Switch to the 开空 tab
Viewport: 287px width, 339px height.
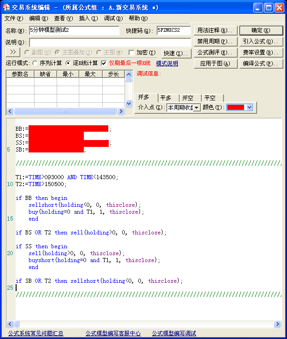click(190, 98)
